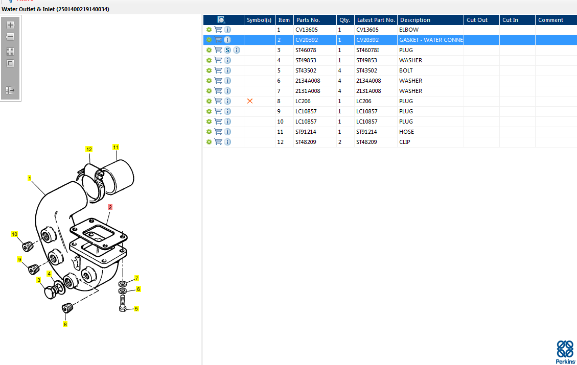
Task: Click the Perkins logo
Action: point(565,352)
